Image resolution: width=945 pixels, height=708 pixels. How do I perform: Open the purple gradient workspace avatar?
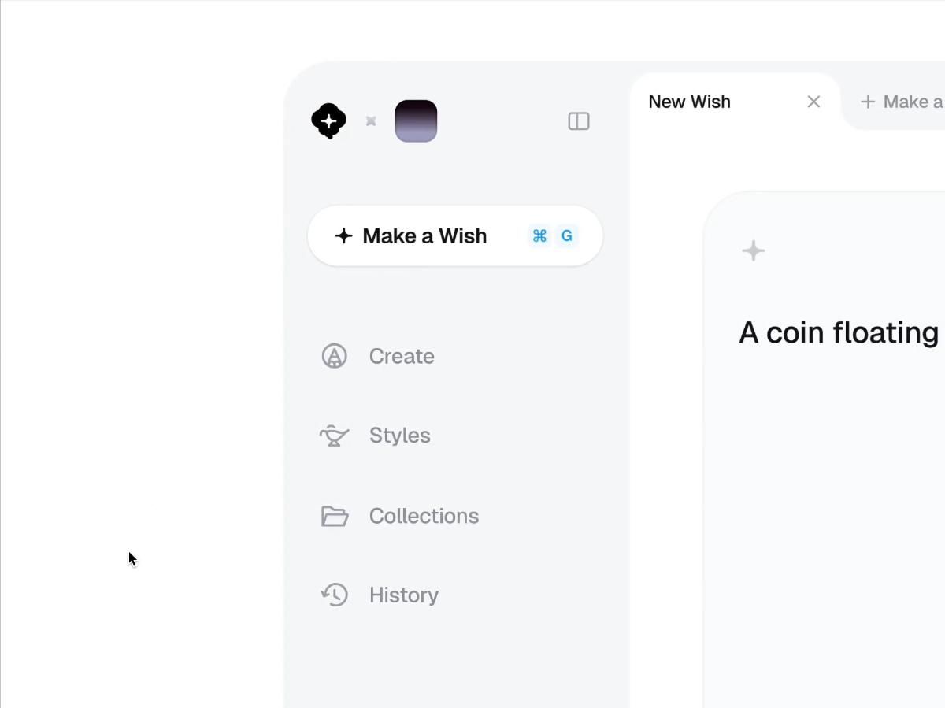click(416, 121)
